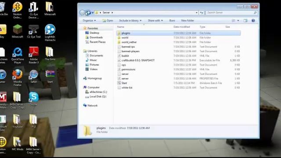The width and height of the screenshot is (281, 158).
Task: Select the Start batch file
Action: point(179,83)
